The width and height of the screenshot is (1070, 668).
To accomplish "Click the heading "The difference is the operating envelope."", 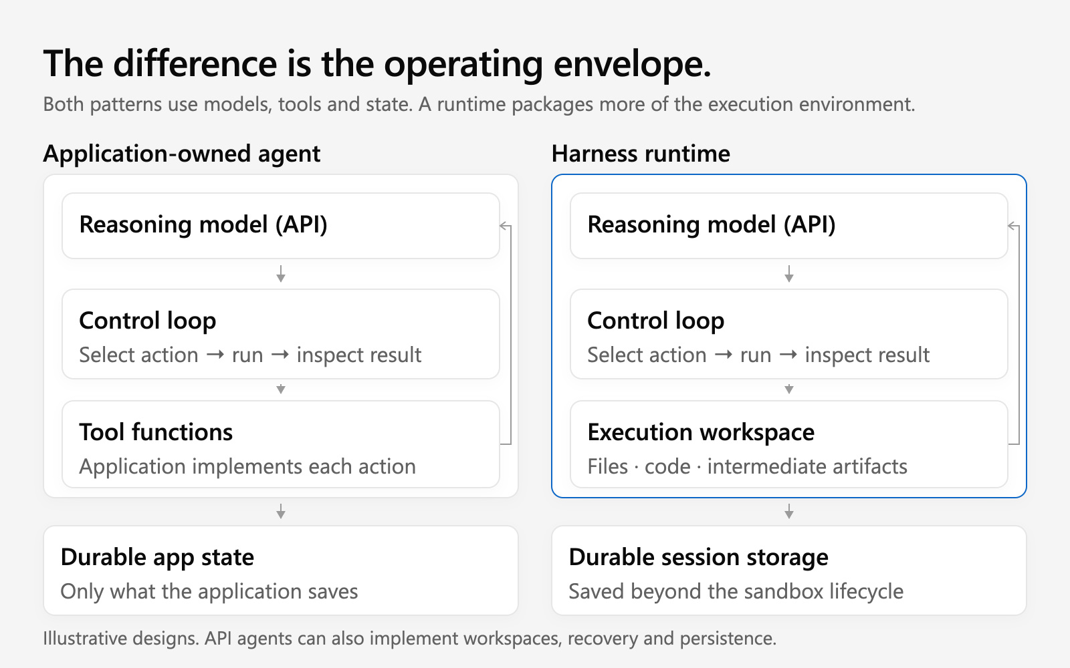I will [377, 65].
